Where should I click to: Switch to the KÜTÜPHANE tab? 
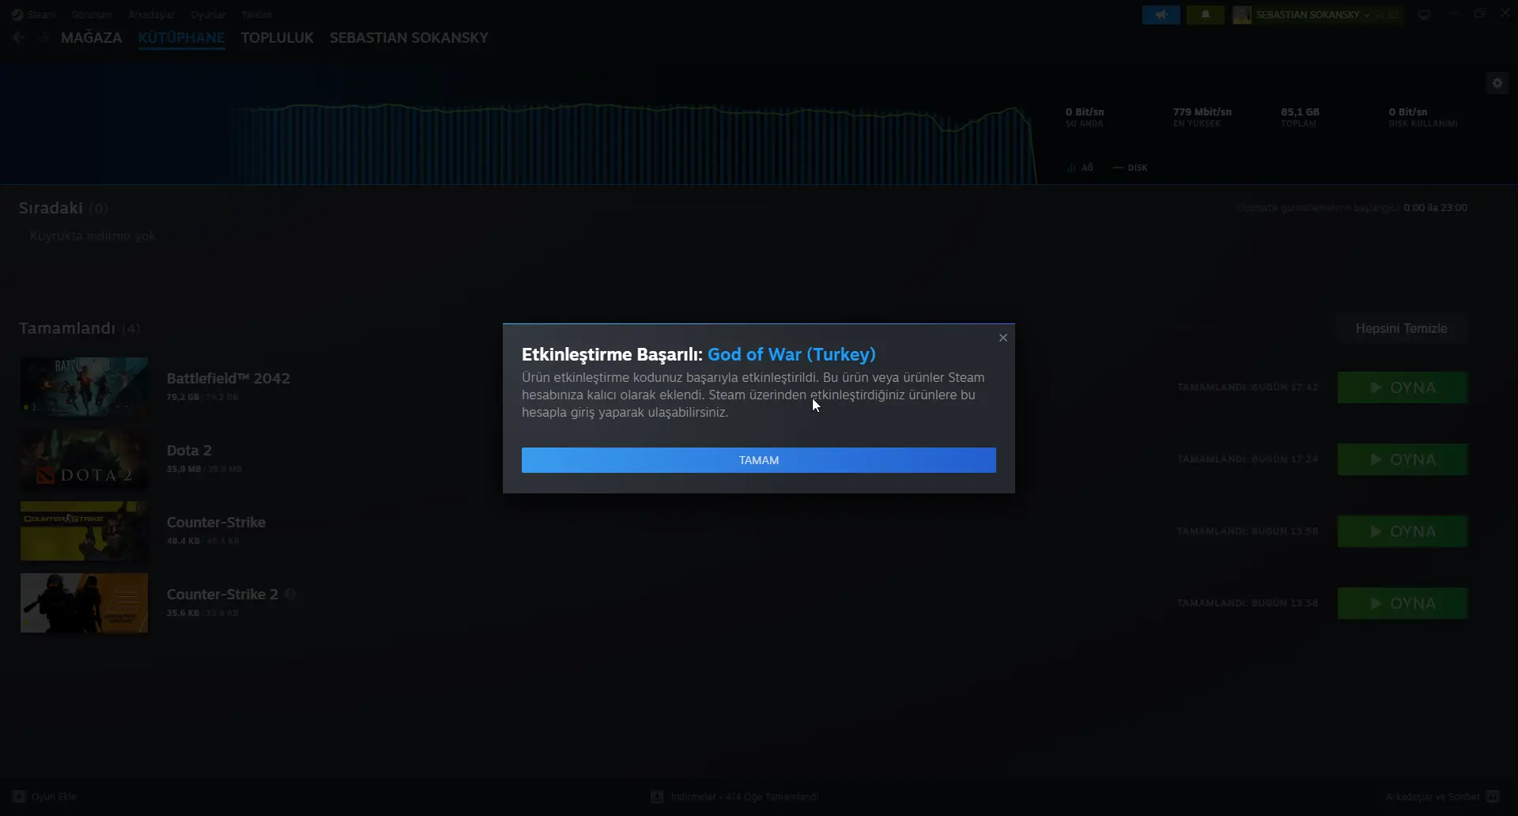[181, 37]
